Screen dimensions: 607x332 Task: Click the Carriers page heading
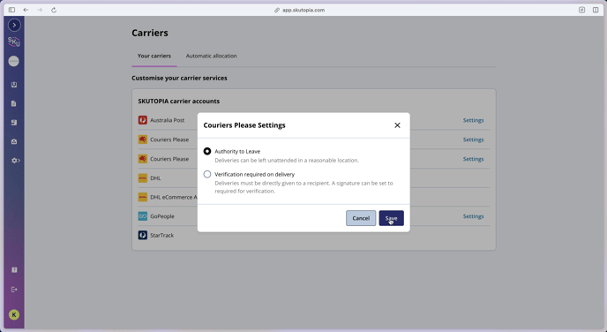click(x=150, y=33)
